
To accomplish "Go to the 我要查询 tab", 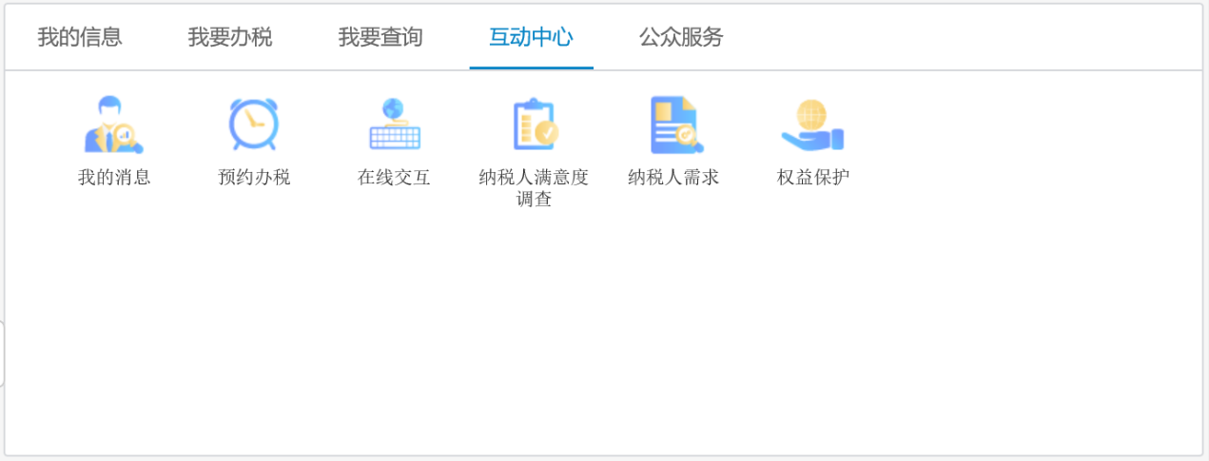I will coord(380,38).
